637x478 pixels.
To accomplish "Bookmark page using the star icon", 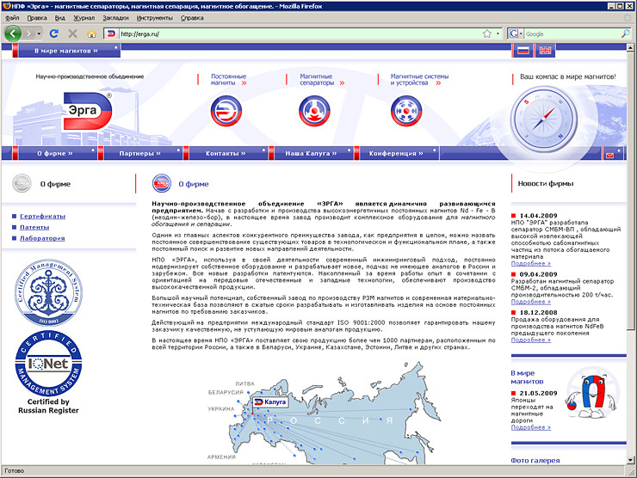I will 487,34.
